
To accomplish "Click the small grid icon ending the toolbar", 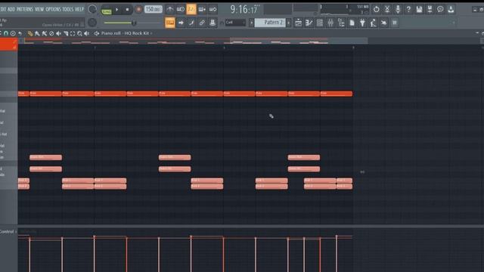I will click(395, 23).
